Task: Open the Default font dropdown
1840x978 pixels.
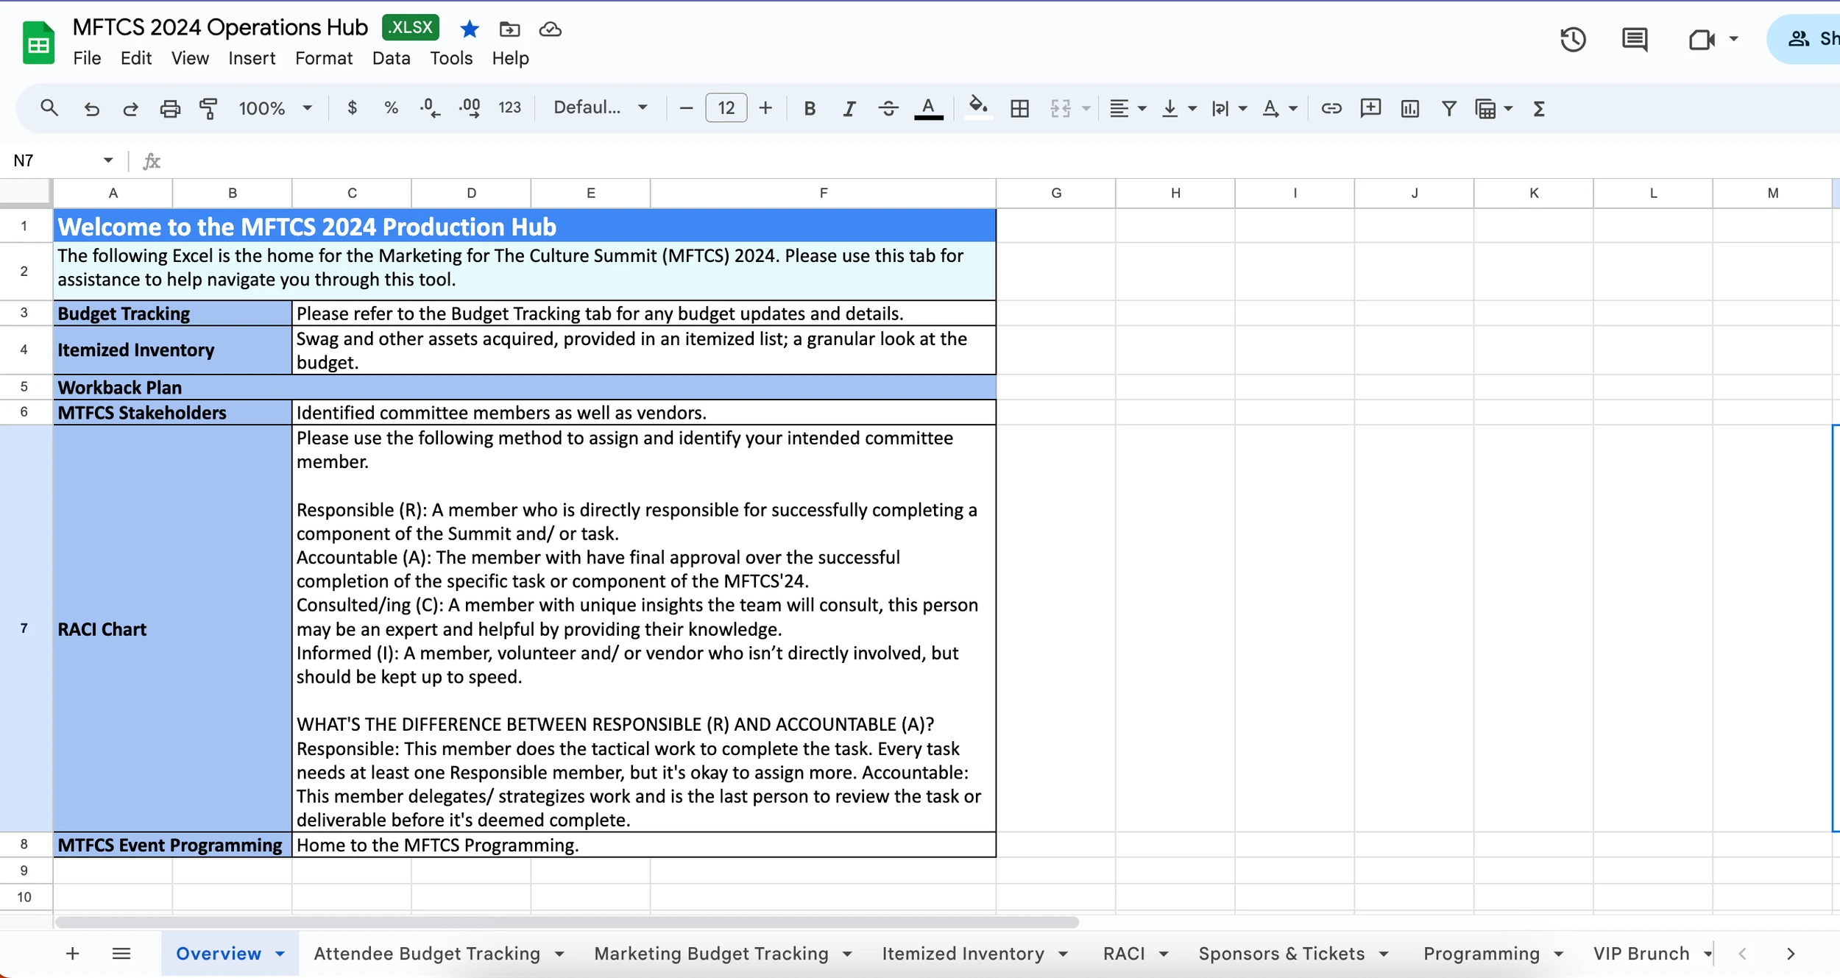Action: [601, 107]
